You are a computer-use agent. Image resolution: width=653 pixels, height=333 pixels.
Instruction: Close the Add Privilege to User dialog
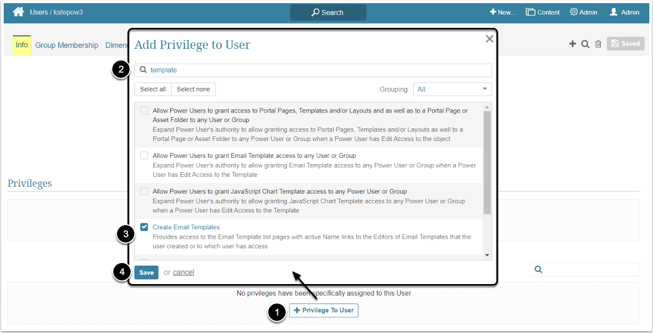[x=490, y=39]
